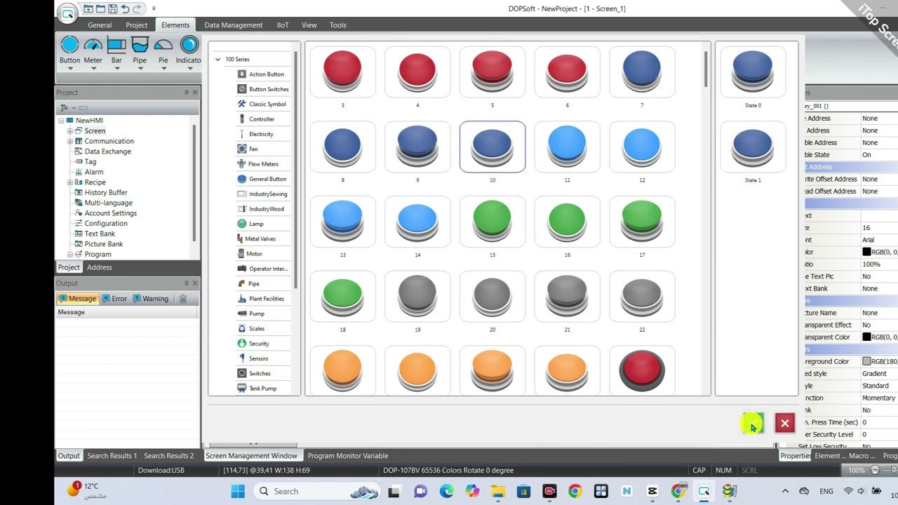The width and height of the screenshot is (898, 505).
Task: Expand the Screen node in project tree
Action: (x=70, y=131)
